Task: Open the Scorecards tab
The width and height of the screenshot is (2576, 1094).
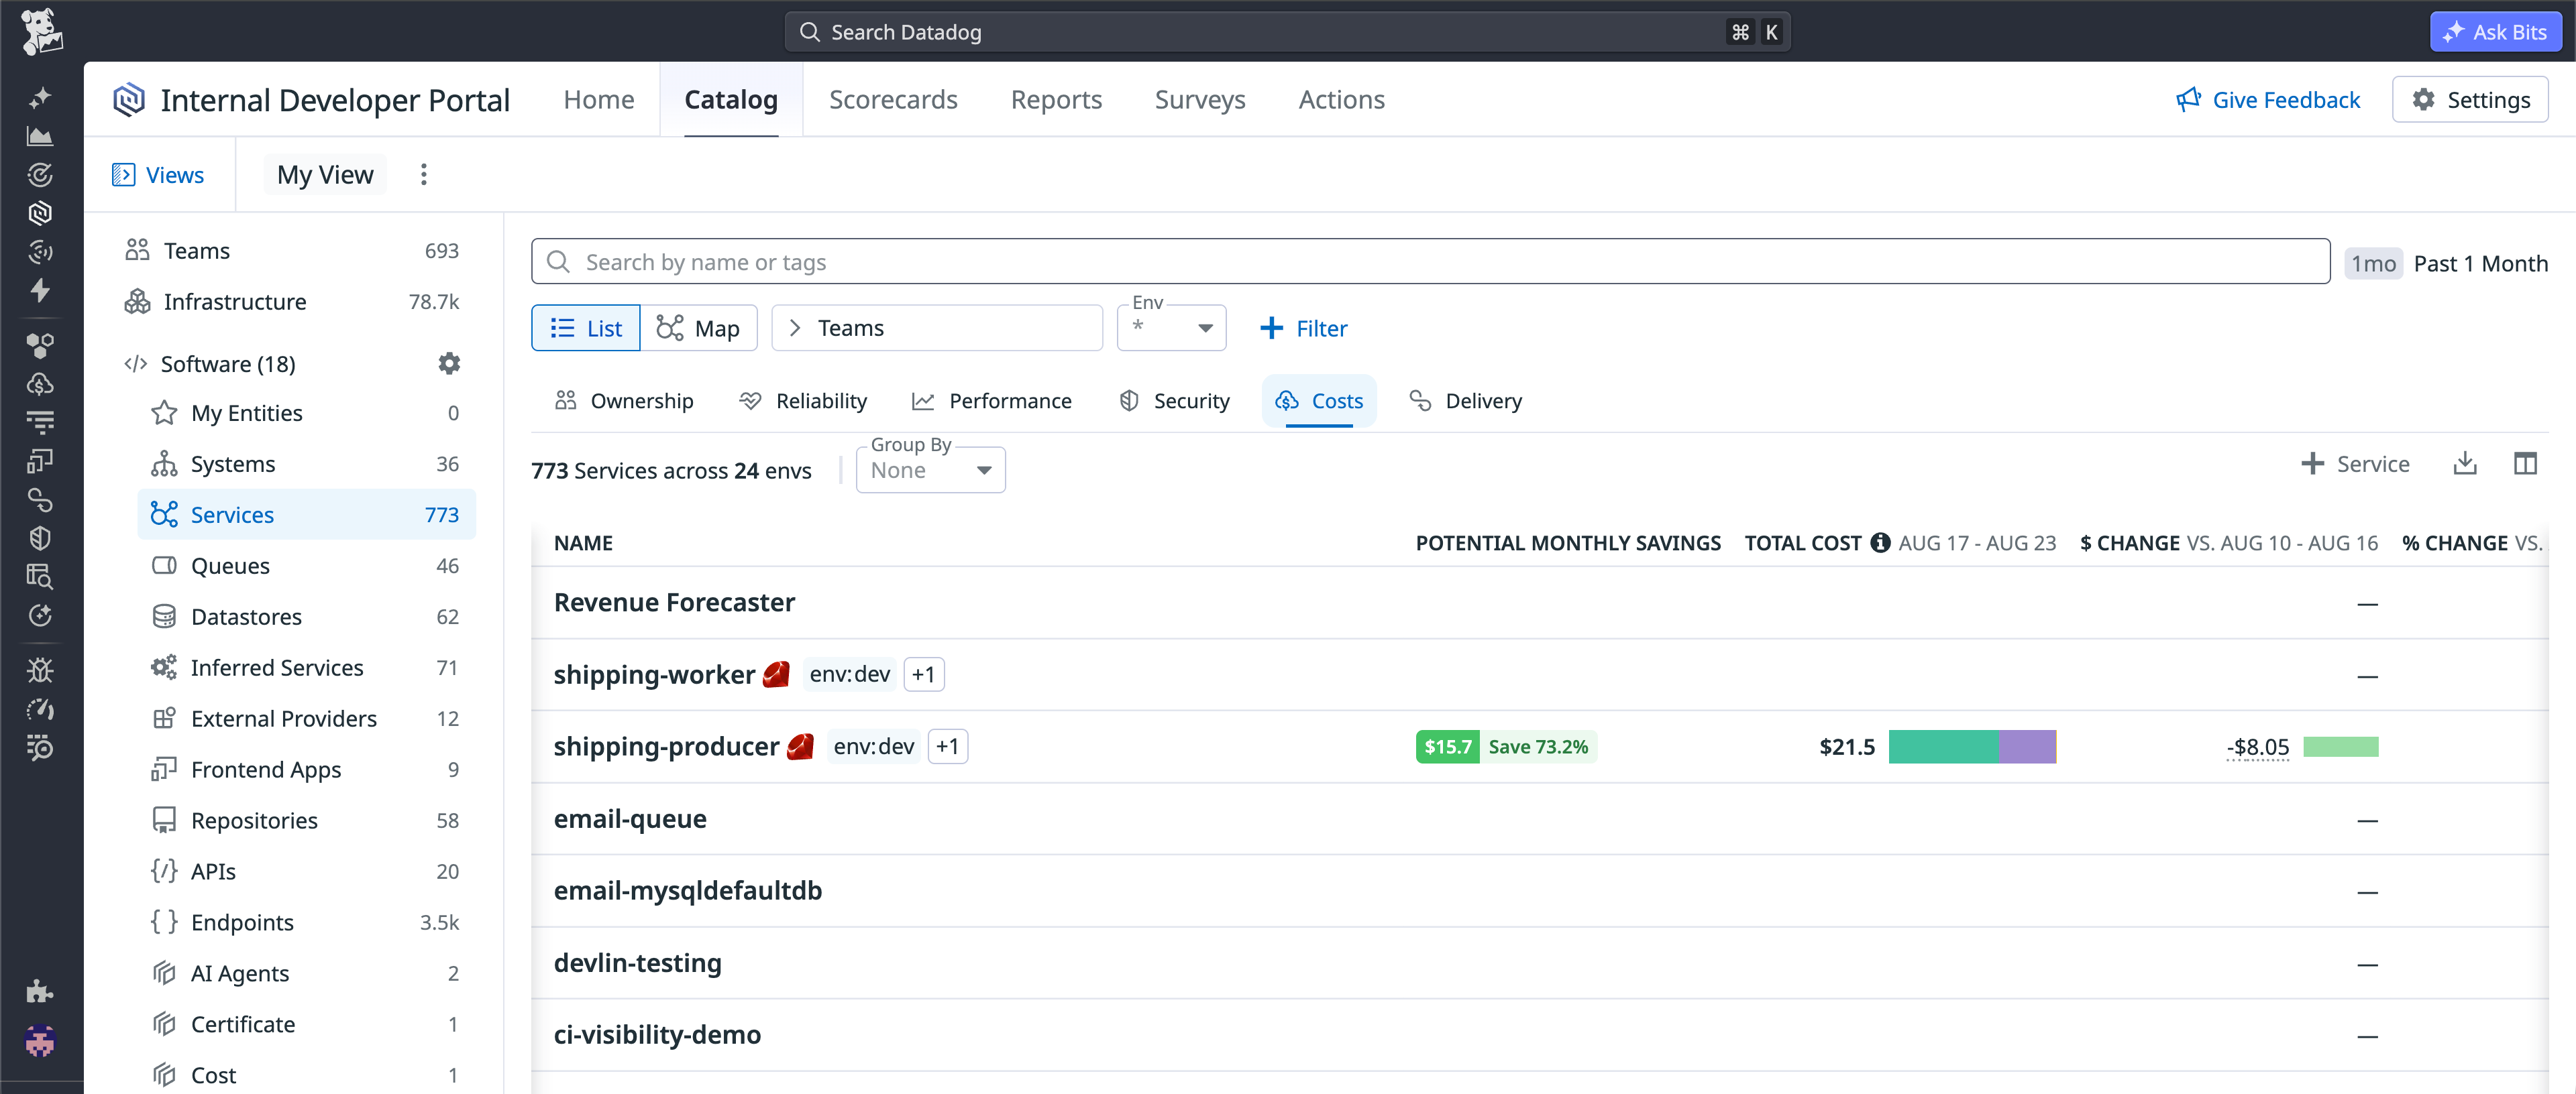Action: tap(893, 100)
